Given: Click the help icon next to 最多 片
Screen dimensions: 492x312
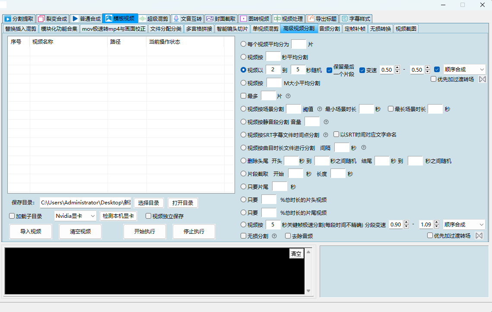Looking at the screenshot, I should click(288, 96).
